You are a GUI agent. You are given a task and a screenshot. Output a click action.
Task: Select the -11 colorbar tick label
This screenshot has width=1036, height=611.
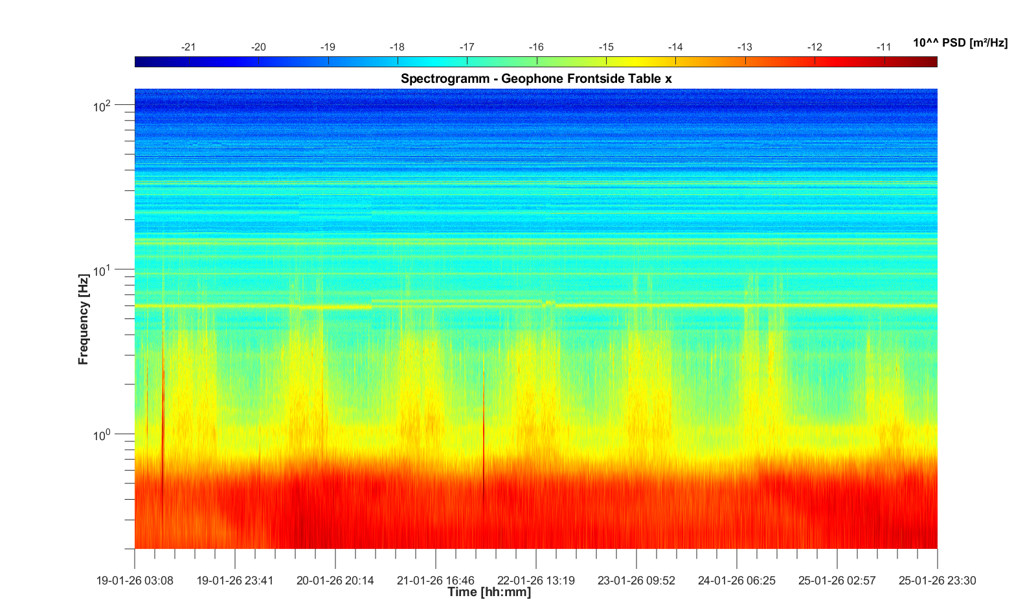(884, 47)
